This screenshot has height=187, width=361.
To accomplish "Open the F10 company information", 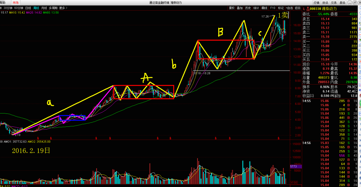I will pyautogui.click(x=273, y=8).
